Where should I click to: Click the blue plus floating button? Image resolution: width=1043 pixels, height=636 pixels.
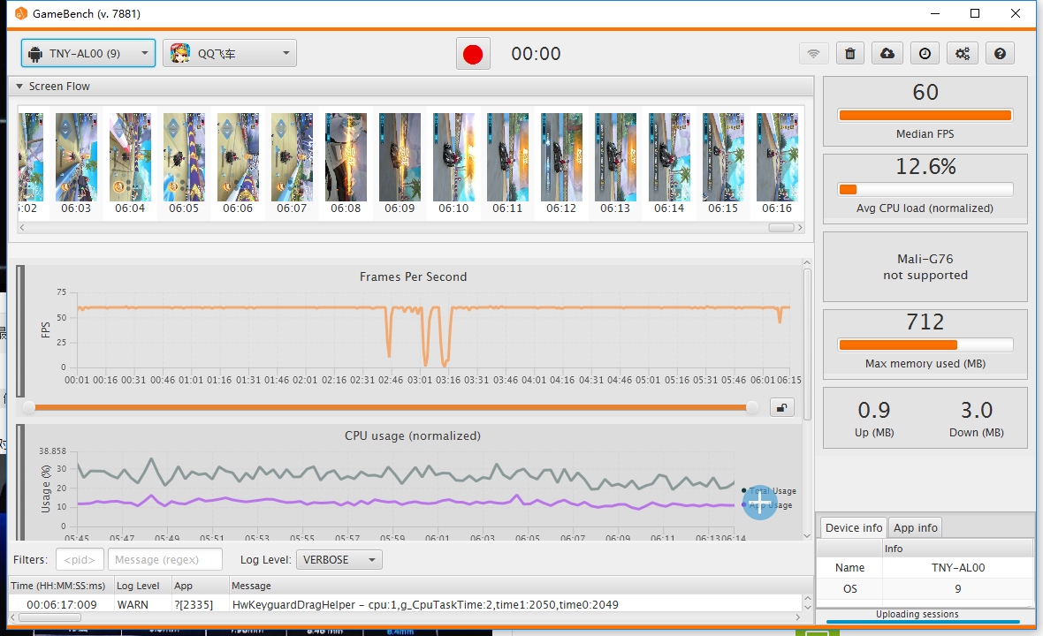click(x=759, y=502)
